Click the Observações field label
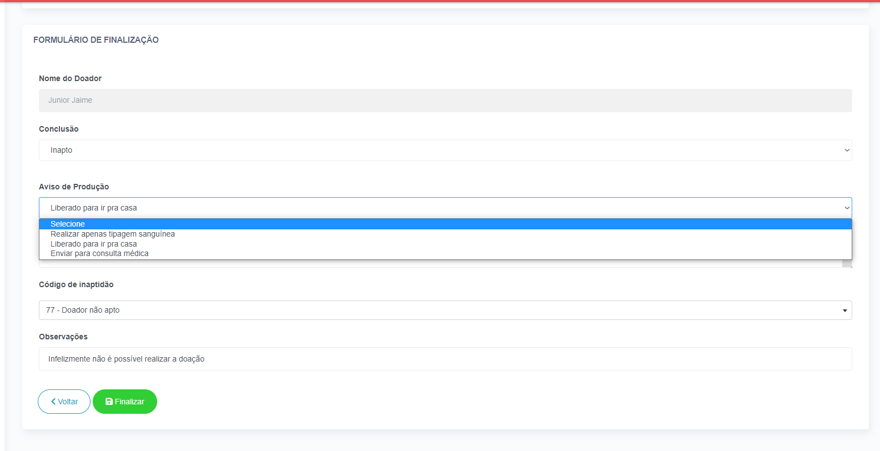This screenshot has width=880, height=451. coord(63,337)
